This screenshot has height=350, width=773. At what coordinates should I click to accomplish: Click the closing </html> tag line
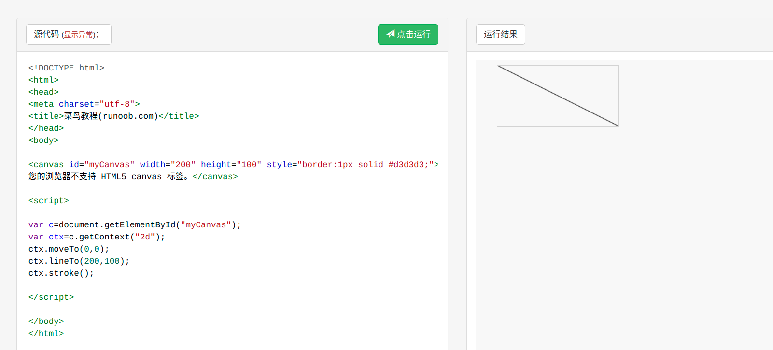click(46, 334)
